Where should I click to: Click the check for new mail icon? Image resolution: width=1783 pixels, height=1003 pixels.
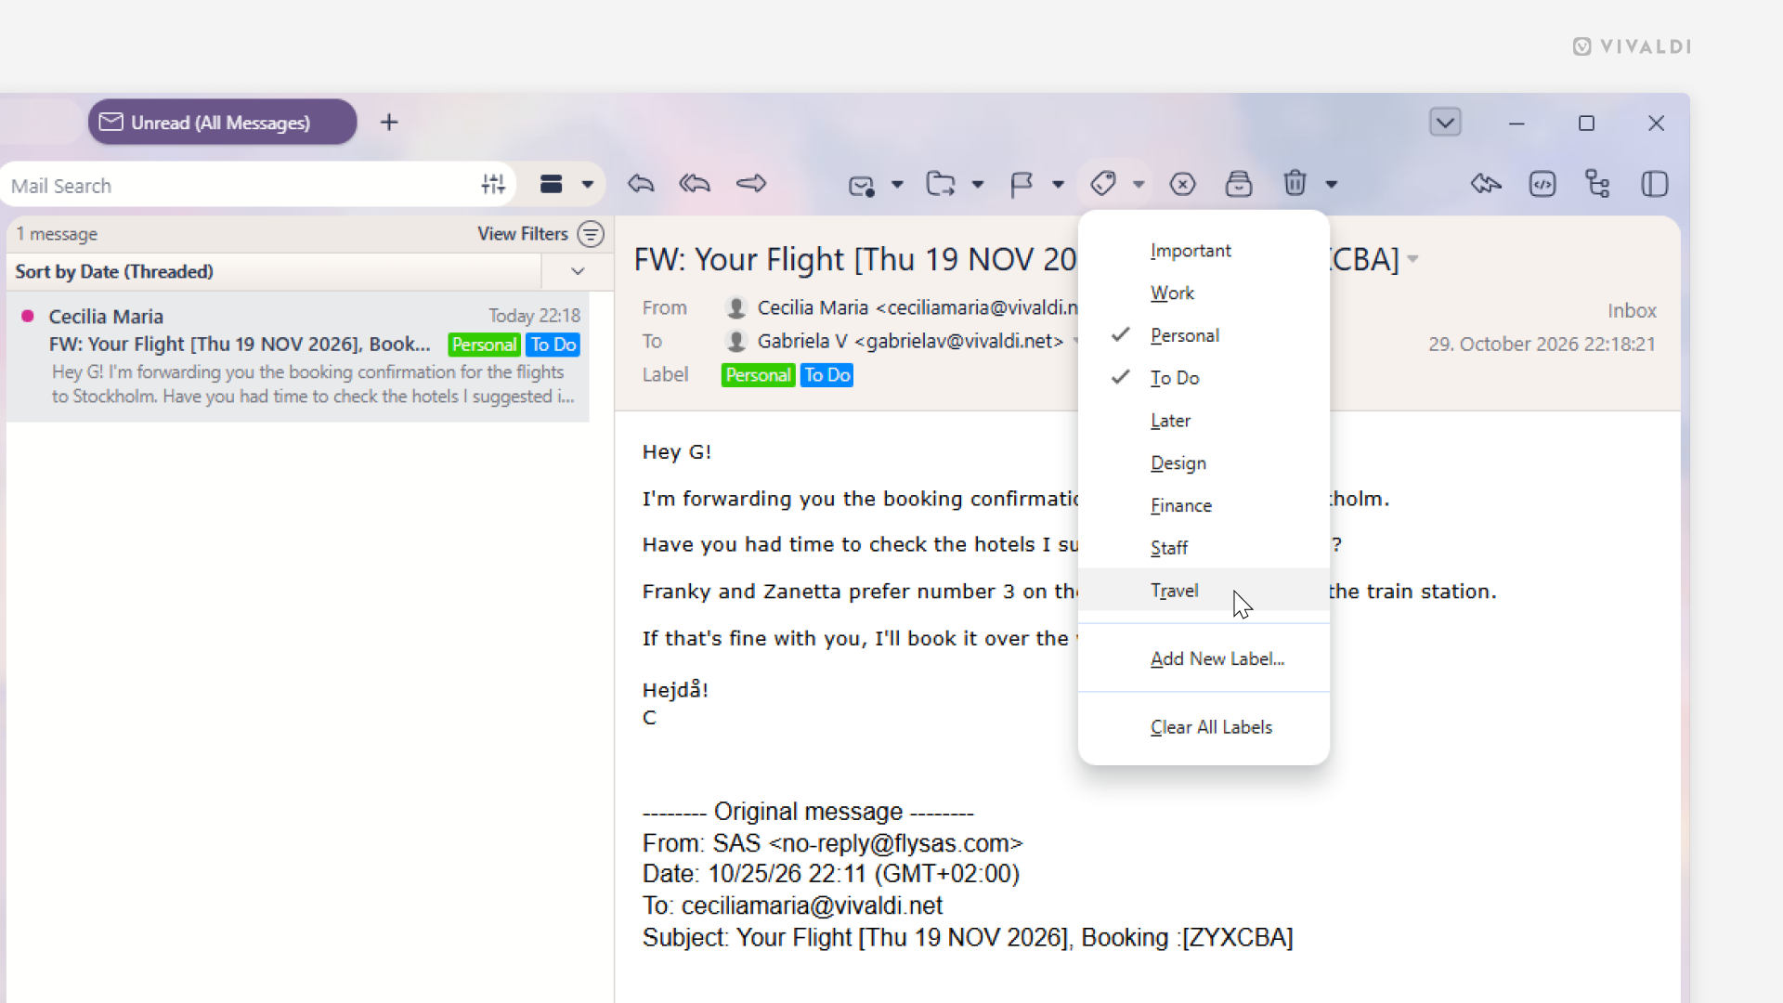coord(1486,184)
